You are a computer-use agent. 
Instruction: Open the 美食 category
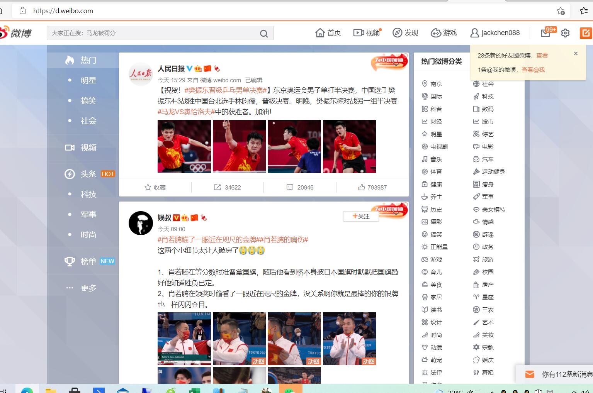432,285
